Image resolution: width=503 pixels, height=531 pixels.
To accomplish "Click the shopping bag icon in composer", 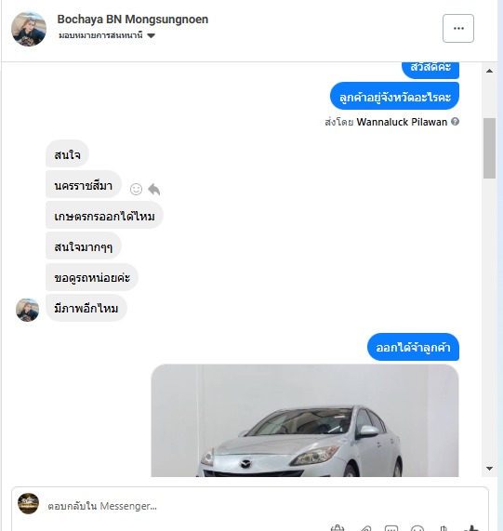I will (338, 528).
